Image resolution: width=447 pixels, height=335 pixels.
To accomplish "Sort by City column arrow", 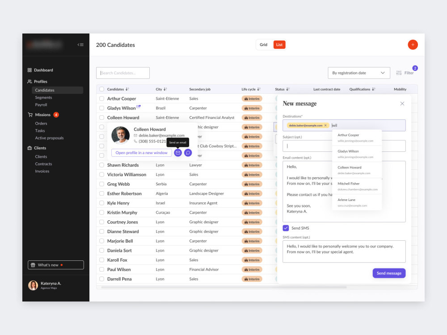I will click(x=165, y=89).
